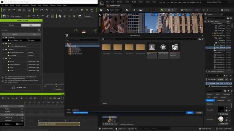The image size is (234, 131).
Task: Click the iClone Undo arrow icon
Action: pos(37,10)
